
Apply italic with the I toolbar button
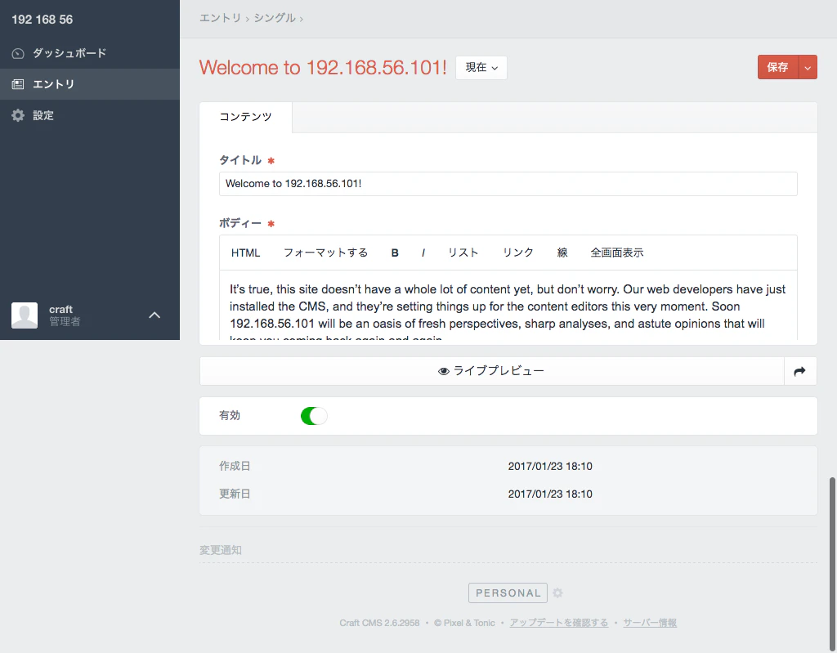[x=423, y=253]
